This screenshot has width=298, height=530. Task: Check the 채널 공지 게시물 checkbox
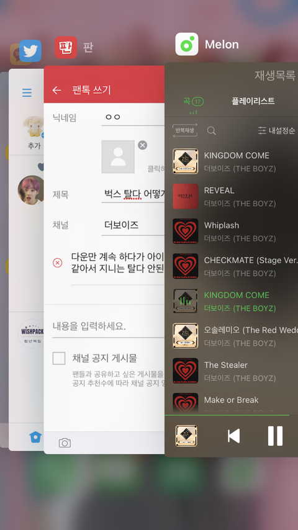click(59, 358)
